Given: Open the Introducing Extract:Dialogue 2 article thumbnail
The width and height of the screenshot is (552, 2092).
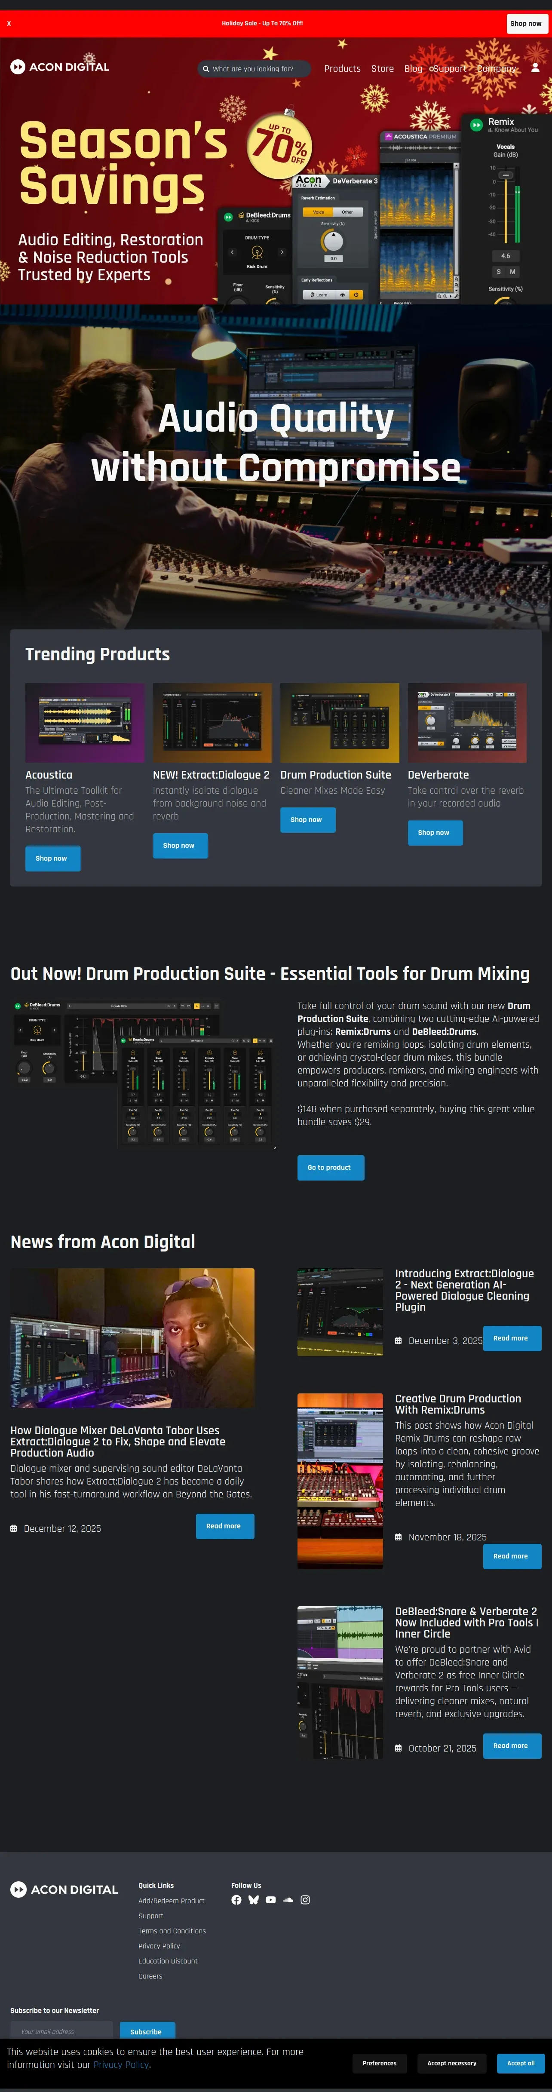Looking at the screenshot, I should (340, 1313).
